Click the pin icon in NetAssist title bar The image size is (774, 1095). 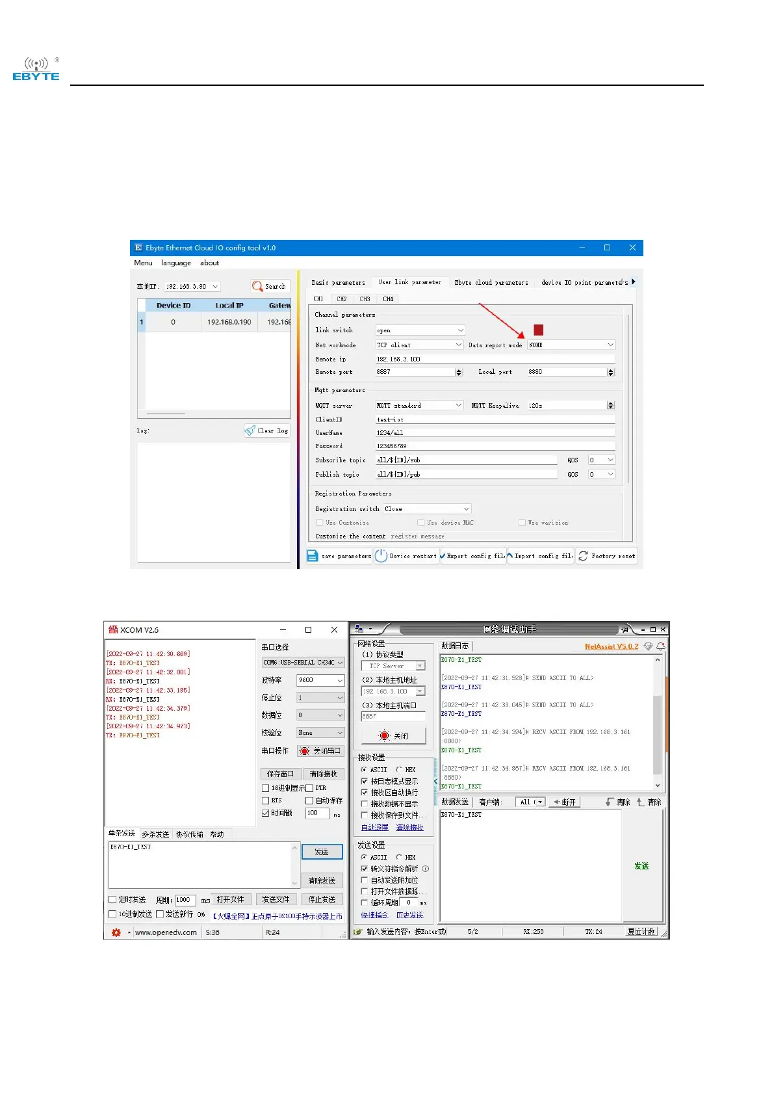[x=625, y=629]
